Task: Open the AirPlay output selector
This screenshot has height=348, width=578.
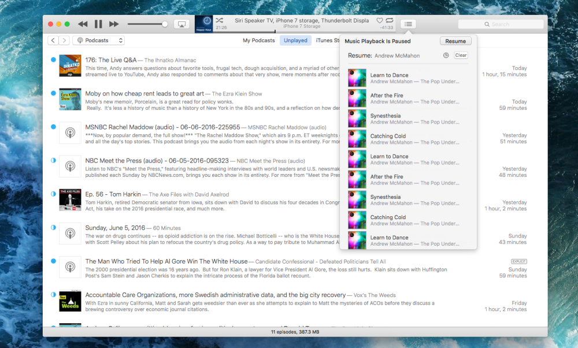Action: (181, 24)
